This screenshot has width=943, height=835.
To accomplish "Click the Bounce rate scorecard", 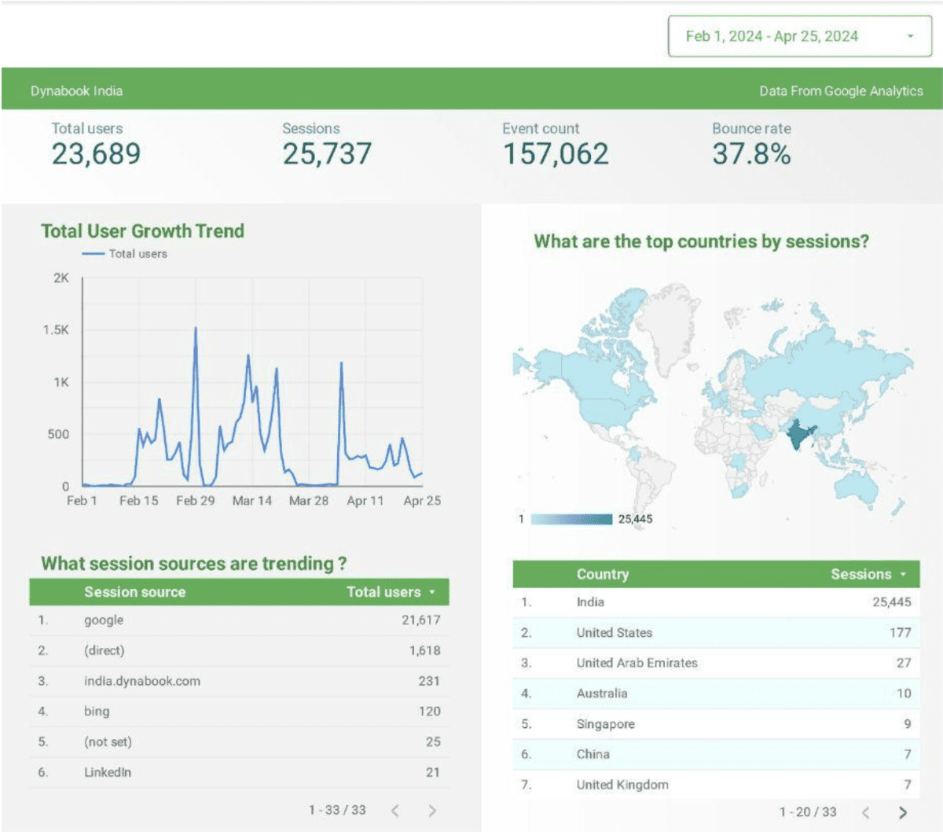I will [x=751, y=145].
